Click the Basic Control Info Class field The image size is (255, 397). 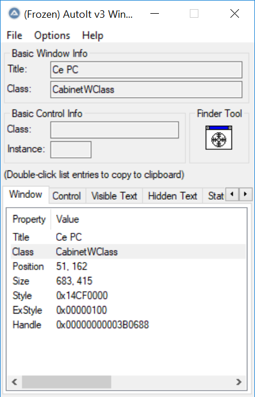(x=114, y=130)
